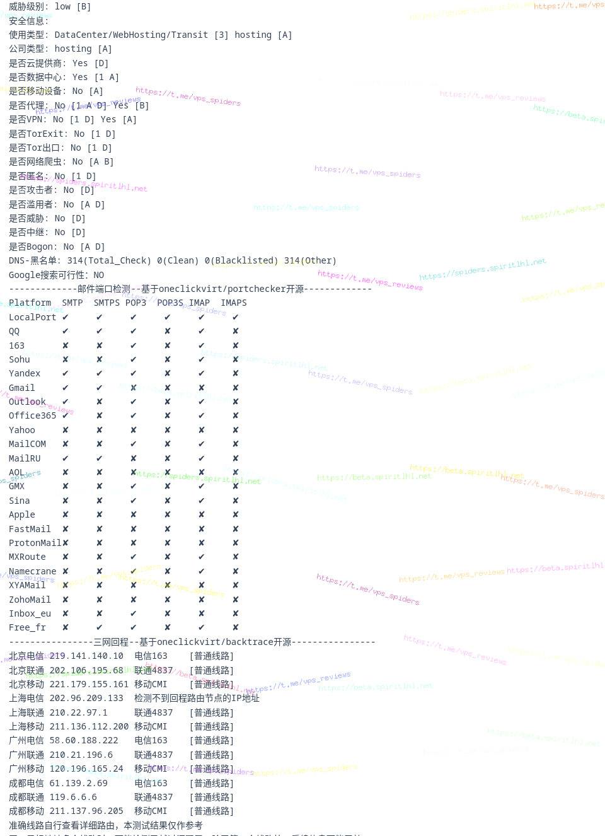Click the "IMAPS" column header
605x836 pixels.
pos(234,303)
